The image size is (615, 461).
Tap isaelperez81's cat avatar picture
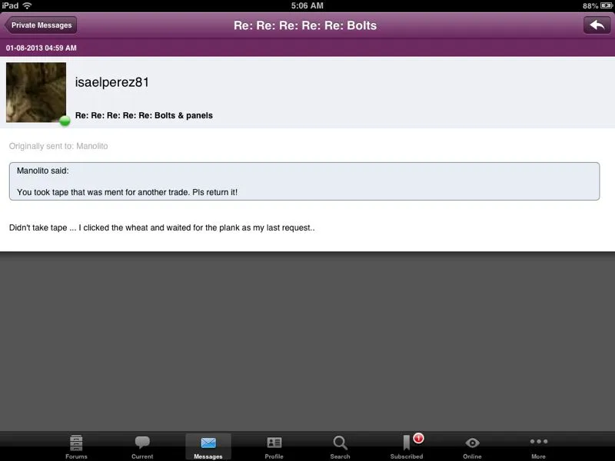[36, 92]
